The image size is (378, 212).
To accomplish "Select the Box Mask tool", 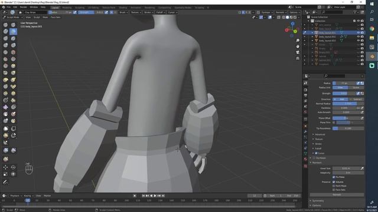I will click(5, 128).
